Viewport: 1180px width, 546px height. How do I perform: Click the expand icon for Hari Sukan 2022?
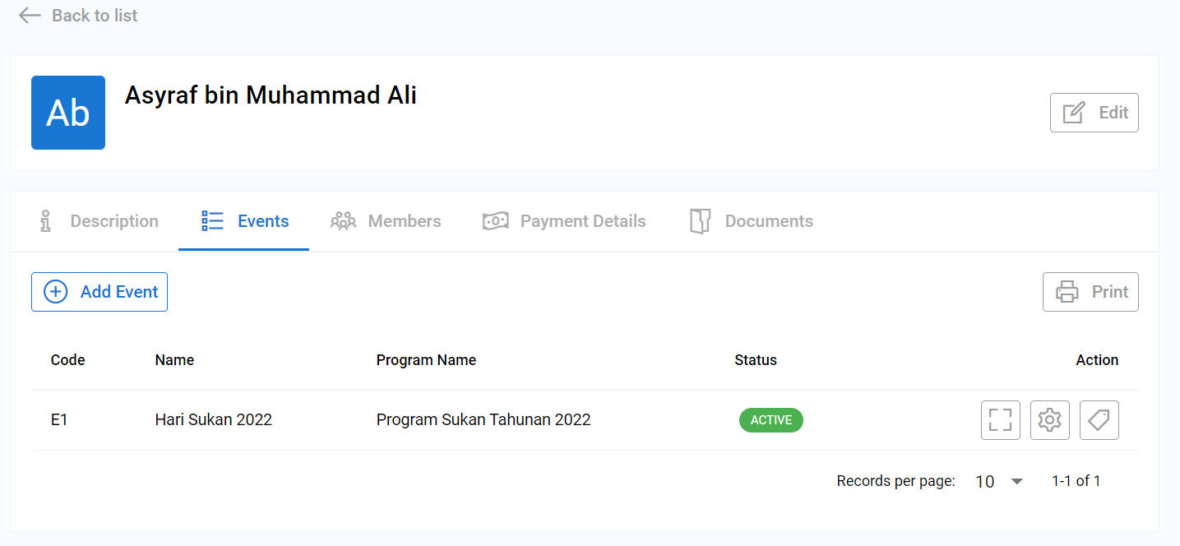coord(1001,420)
